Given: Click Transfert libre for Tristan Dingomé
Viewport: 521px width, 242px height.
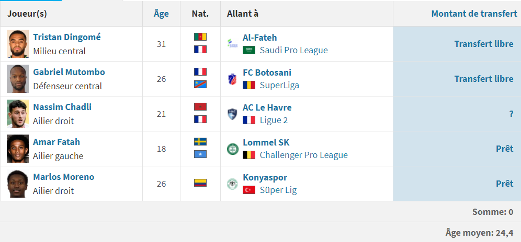Looking at the screenshot, I should 484,44.
